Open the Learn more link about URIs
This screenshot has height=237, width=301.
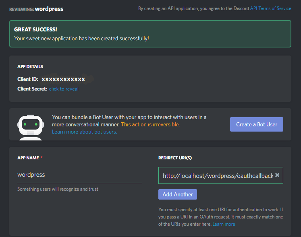[224, 224]
